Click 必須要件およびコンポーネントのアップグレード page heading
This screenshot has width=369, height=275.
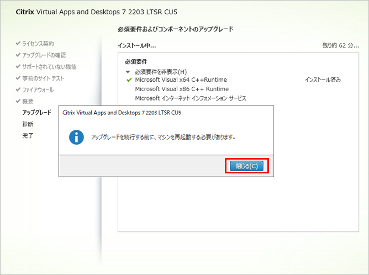tap(176, 29)
